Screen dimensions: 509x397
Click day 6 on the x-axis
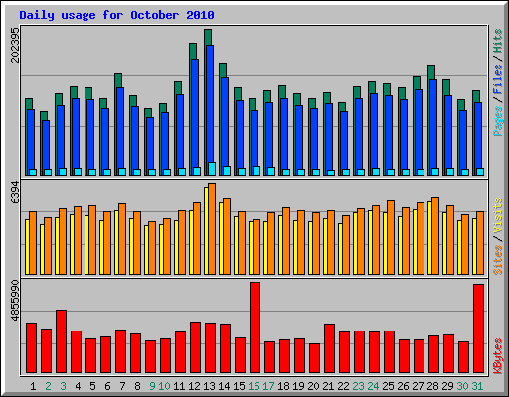coord(107,386)
